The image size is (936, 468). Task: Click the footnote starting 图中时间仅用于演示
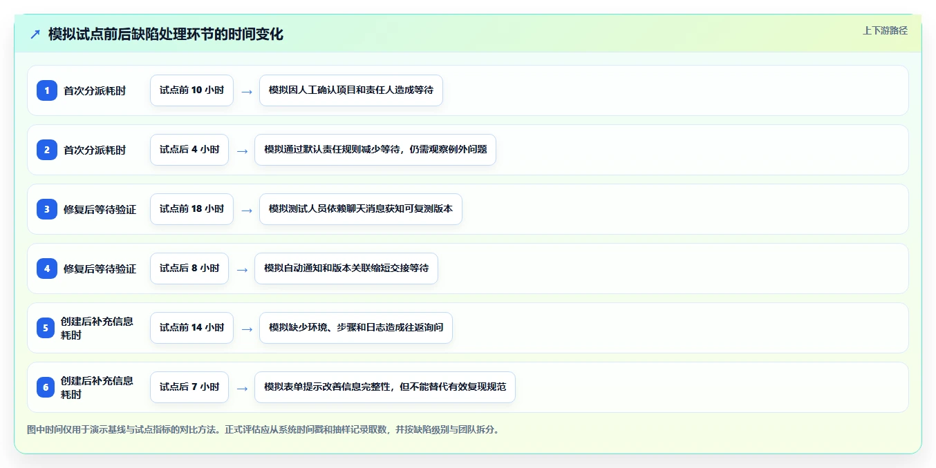[x=263, y=429]
